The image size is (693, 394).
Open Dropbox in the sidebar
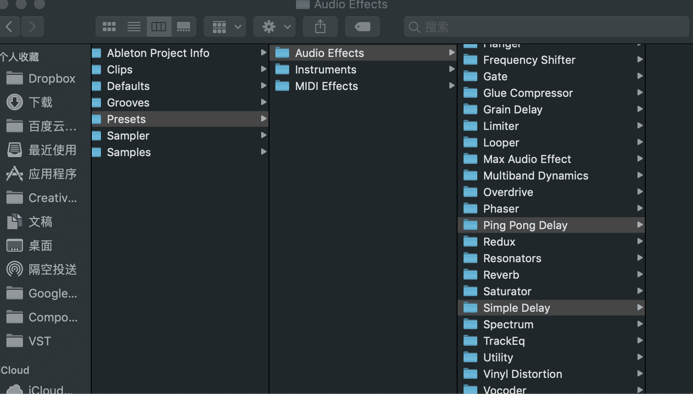(x=41, y=79)
